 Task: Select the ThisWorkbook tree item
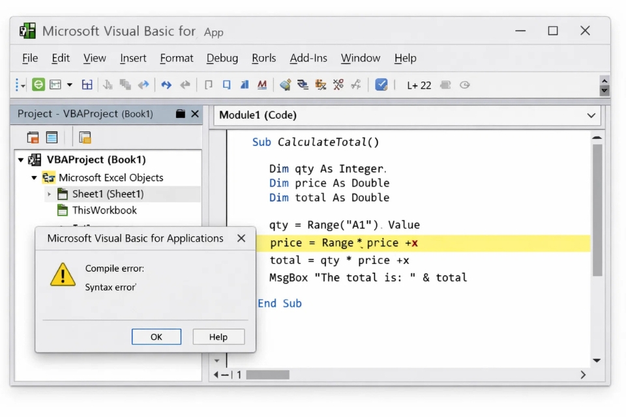[104, 210]
